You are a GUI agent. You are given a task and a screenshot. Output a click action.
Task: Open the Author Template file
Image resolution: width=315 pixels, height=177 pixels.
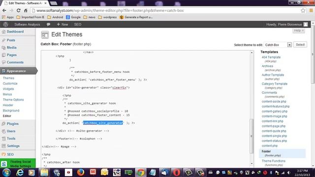click(273, 75)
